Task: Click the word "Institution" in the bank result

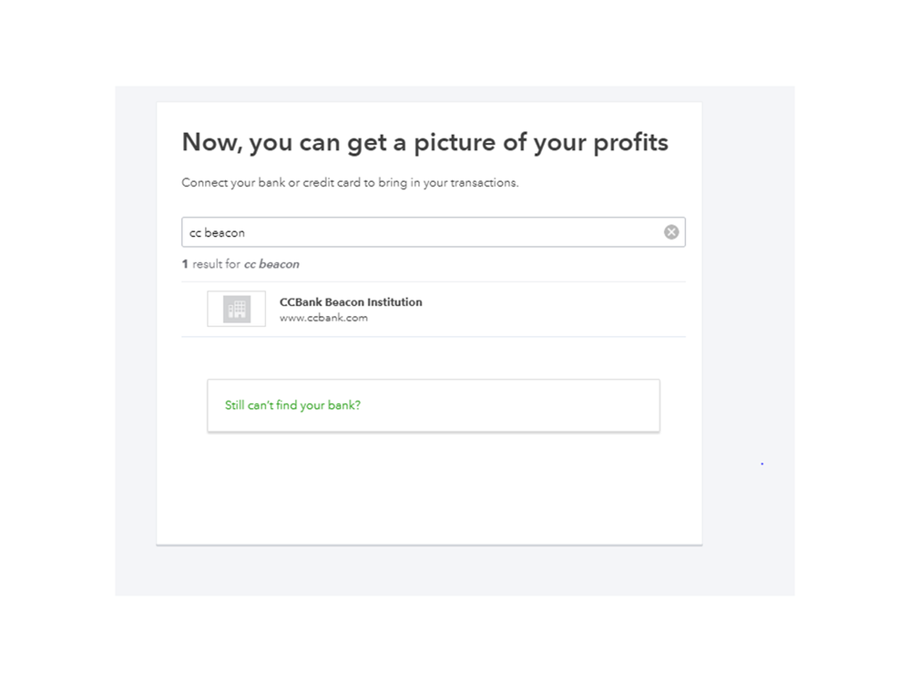Action: (394, 302)
